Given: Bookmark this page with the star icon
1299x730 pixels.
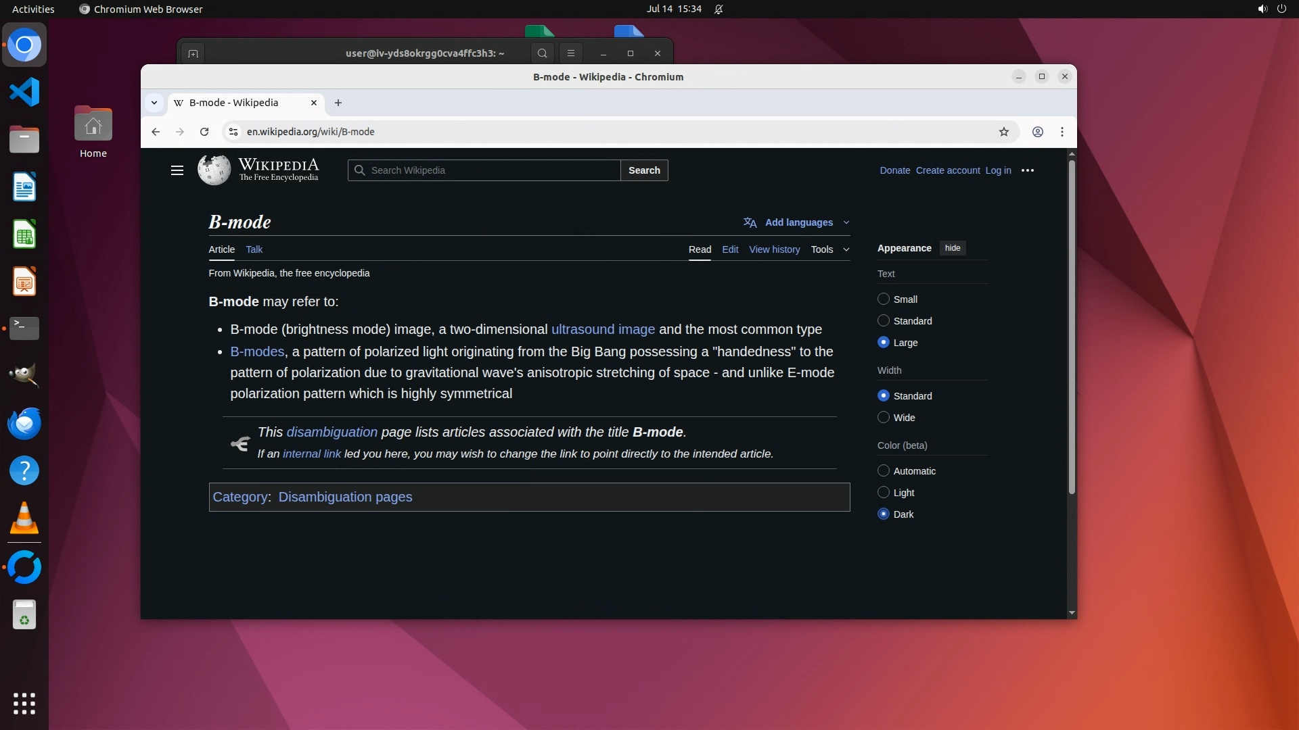Looking at the screenshot, I should (x=1004, y=132).
